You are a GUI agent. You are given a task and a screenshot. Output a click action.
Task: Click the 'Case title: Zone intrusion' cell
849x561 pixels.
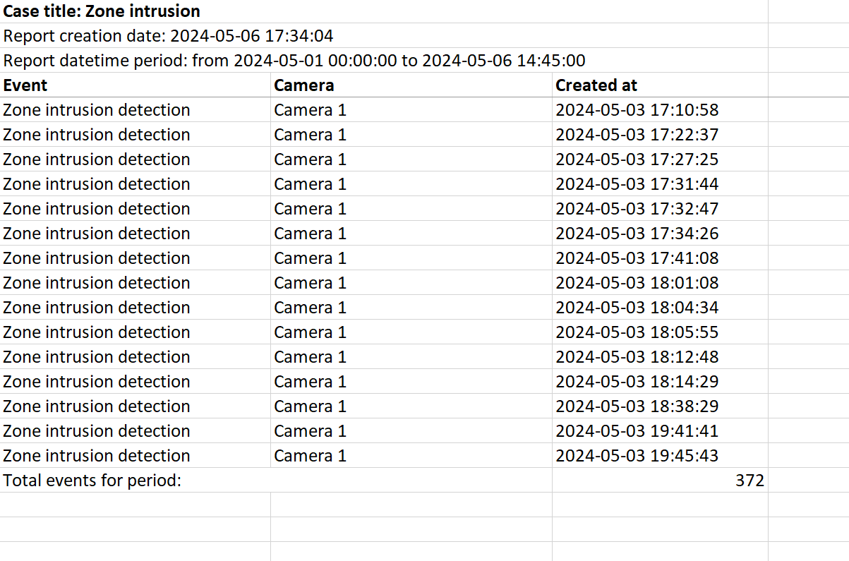[102, 11]
